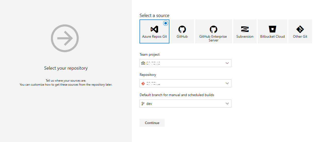Image resolution: width=328 pixels, height=142 pixels.
Task: Open the Repository dropdown
Action: [185, 83]
